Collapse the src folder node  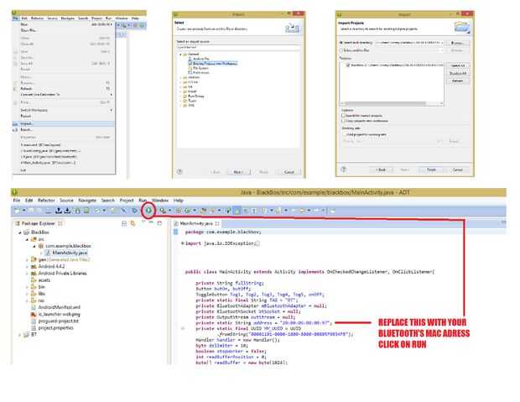pos(27,239)
